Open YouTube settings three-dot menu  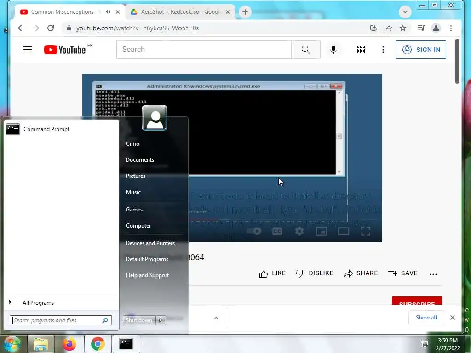[x=383, y=50]
